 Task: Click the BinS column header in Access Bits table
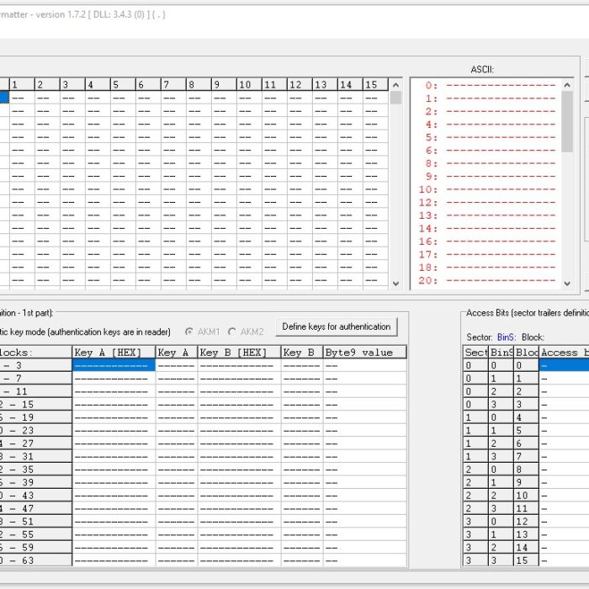(x=501, y=353)
